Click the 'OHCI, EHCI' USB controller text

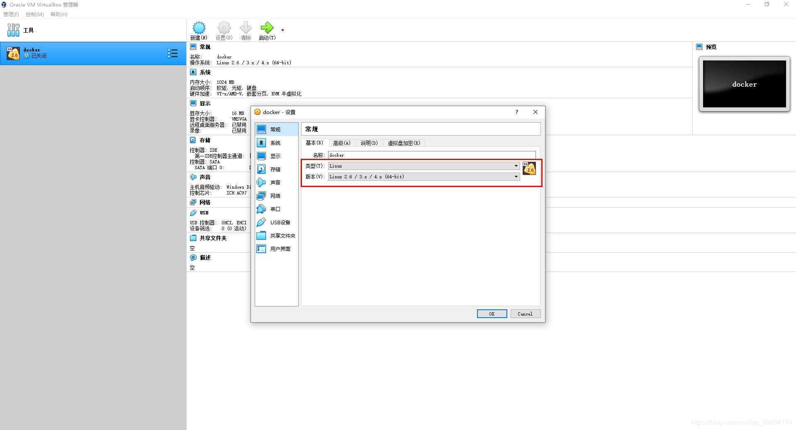click(234, 223)
